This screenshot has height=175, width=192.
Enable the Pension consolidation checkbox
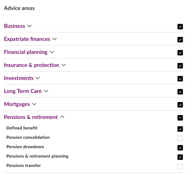[x=180, y=138]
